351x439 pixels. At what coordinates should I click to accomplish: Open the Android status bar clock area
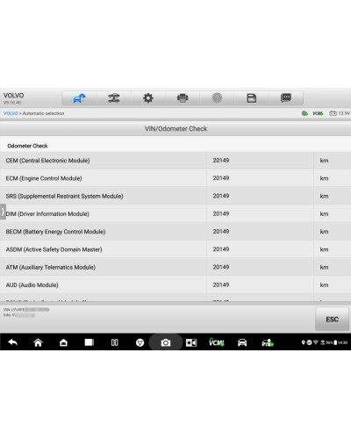tap(342, 342)
